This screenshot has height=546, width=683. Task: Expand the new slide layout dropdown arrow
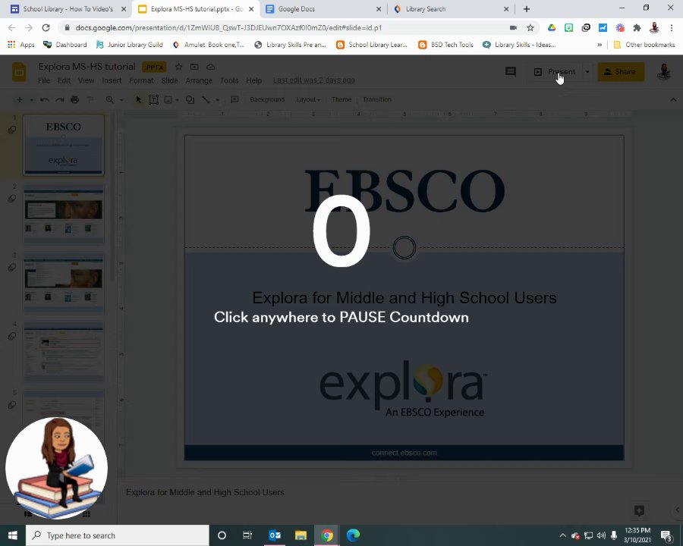(32, 99)
